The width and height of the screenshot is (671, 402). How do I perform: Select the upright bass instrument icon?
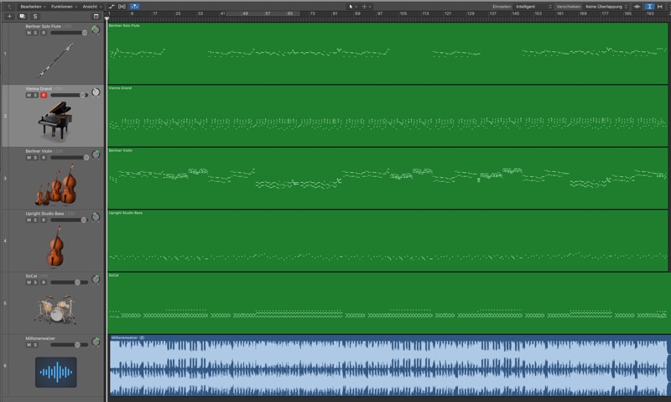pyautogui.click(x=55, y=246)
